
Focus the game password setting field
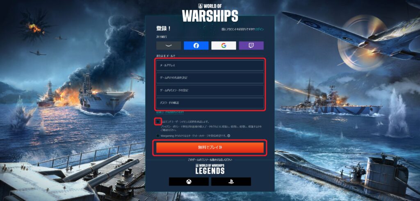[x=210, y=90]
